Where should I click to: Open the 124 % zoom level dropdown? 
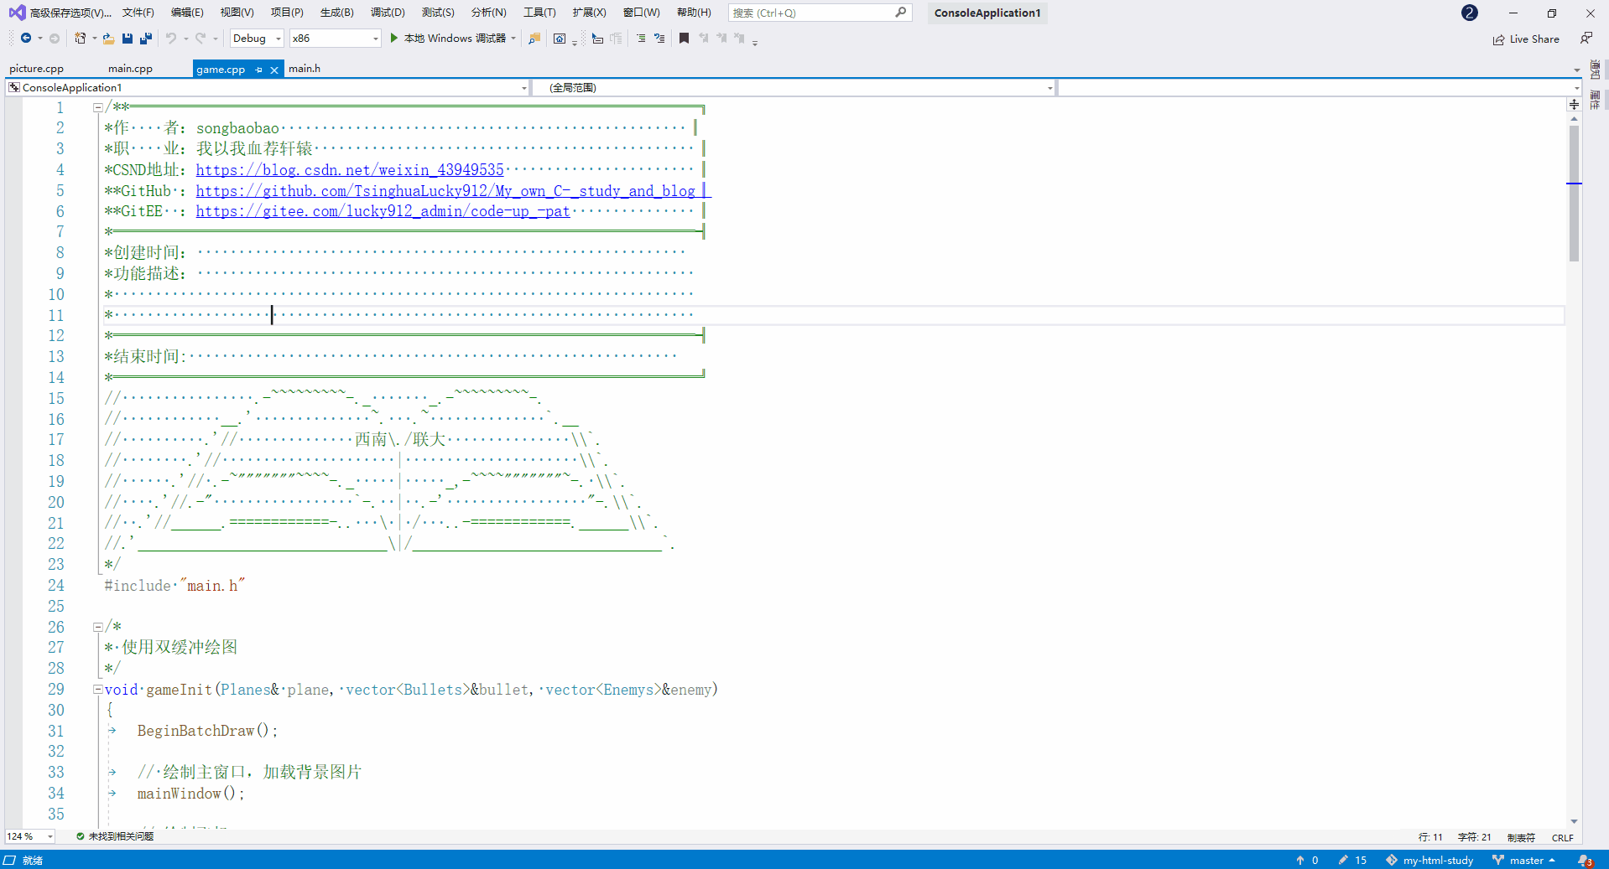pyautogui.click(x=30, y=836)
